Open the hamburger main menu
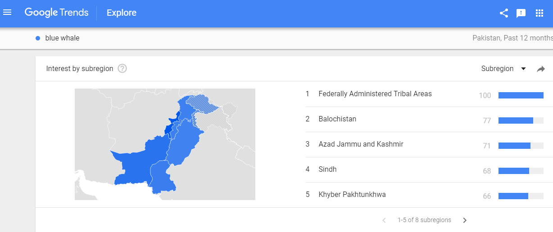553x232 pixels. tap(7, 12)
